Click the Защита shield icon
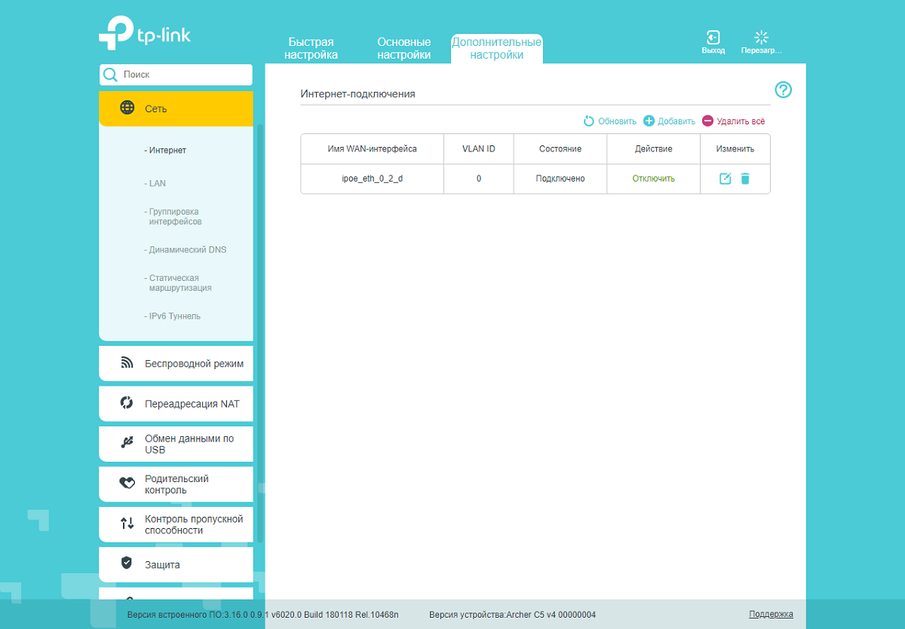Image resolution: width=905 pixels, height=629 pixels. tap(127, 563)
